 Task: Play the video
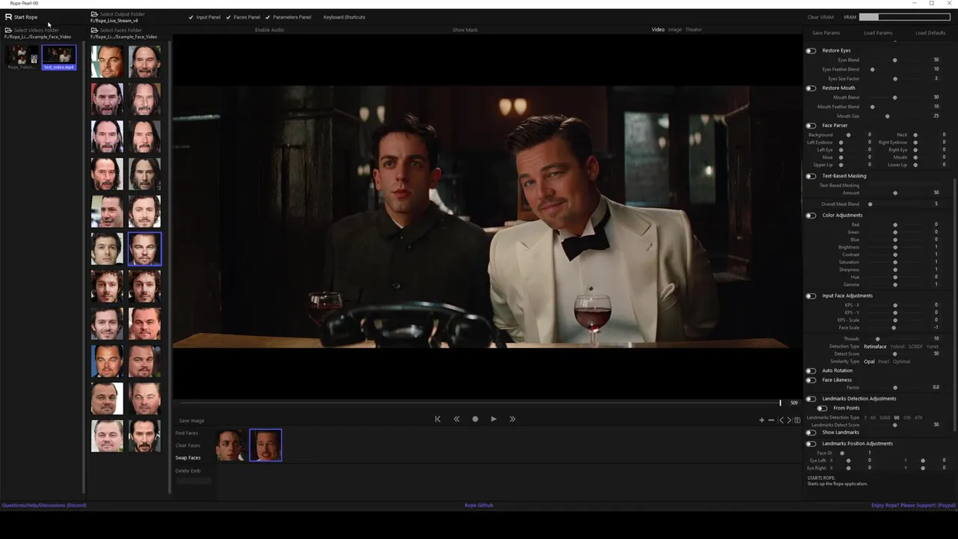(x=493, y=419)
